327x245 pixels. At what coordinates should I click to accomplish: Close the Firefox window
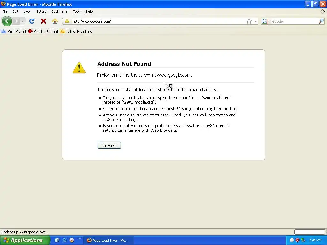(323, 4)
